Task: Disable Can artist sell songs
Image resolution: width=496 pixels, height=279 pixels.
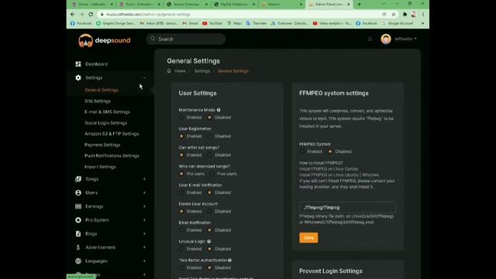Action: [209, 155]
